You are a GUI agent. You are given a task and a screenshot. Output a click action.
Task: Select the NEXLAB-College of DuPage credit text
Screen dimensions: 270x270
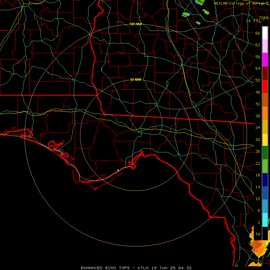[x=241, y=3]
